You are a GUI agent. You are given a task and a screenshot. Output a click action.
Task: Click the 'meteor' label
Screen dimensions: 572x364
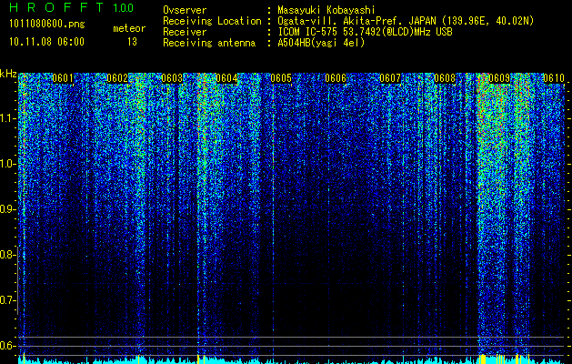click(x=129, y=28)
